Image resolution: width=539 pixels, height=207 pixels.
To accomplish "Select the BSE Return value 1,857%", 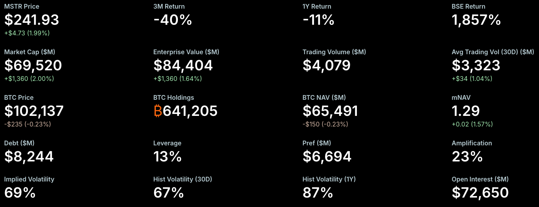I will click(476, 20).
